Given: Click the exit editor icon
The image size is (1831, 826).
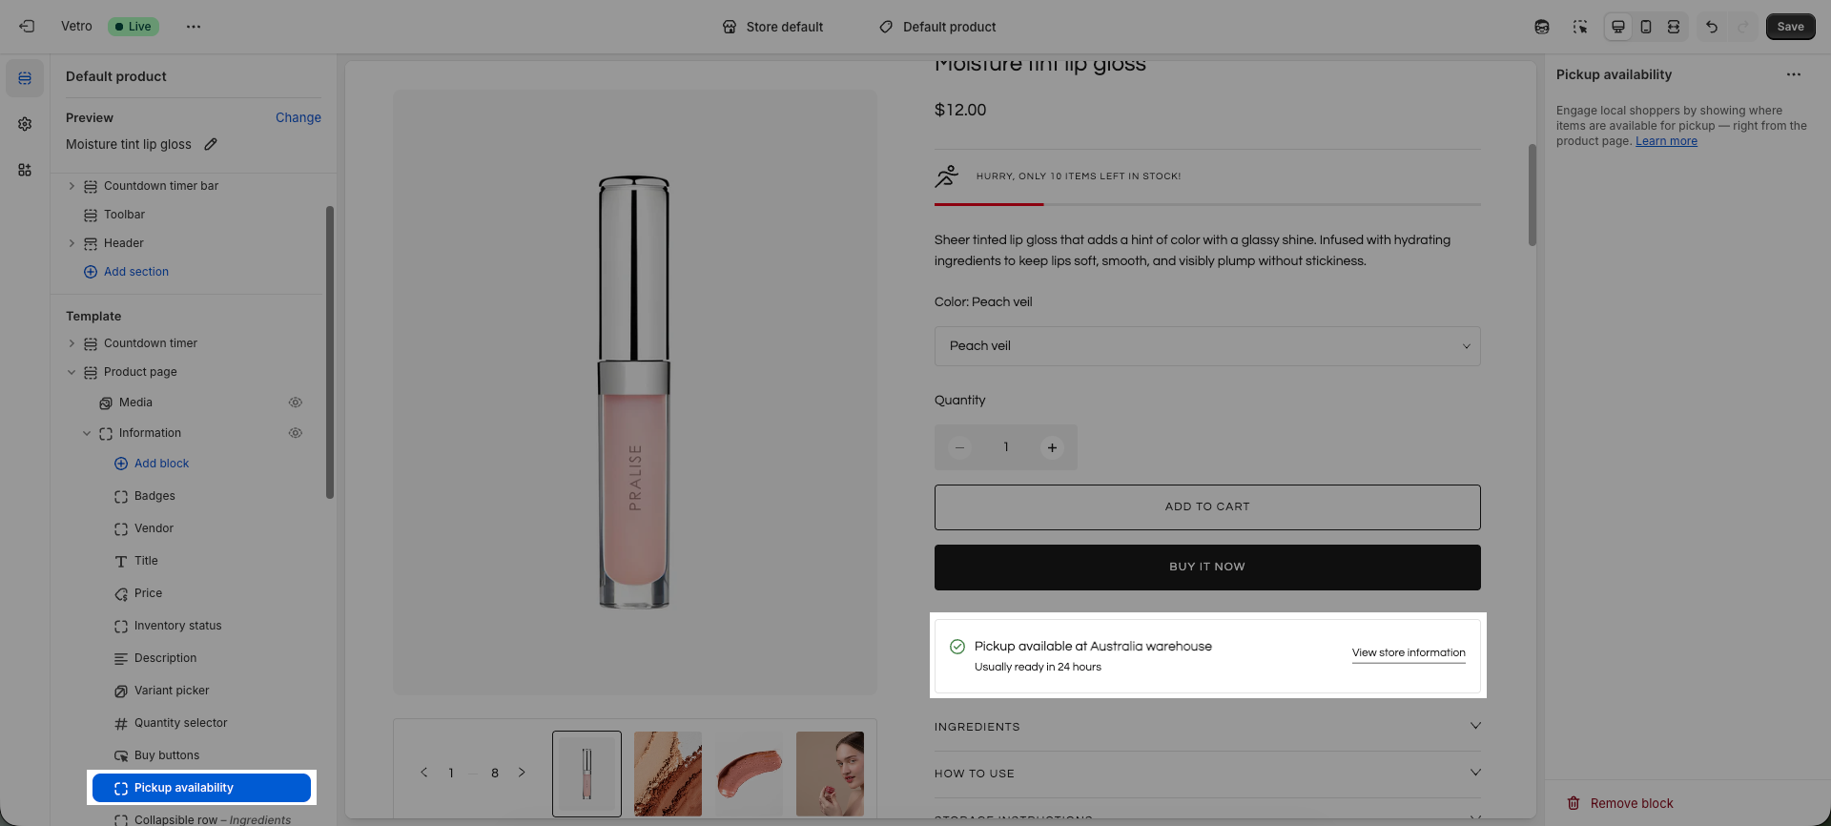Looking at the screenshot, I should (27, 27).
